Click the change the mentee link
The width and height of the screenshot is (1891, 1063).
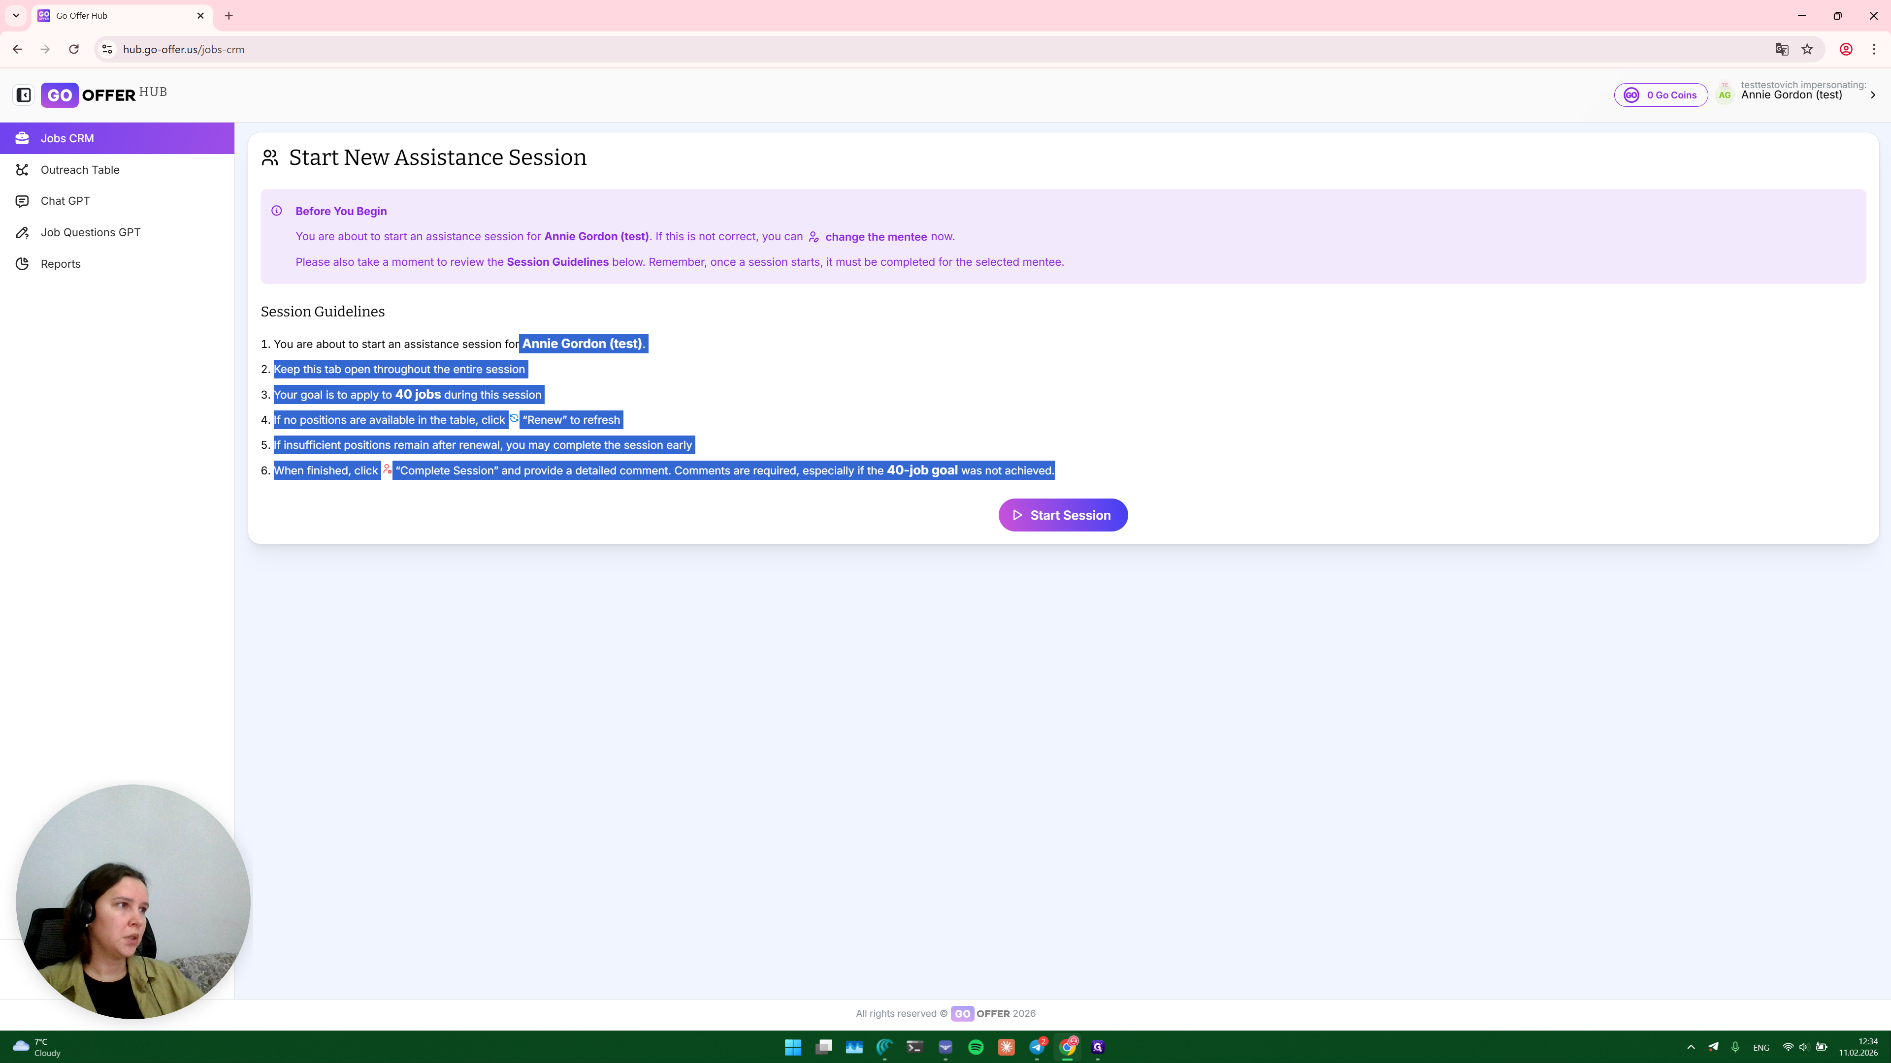875,237
